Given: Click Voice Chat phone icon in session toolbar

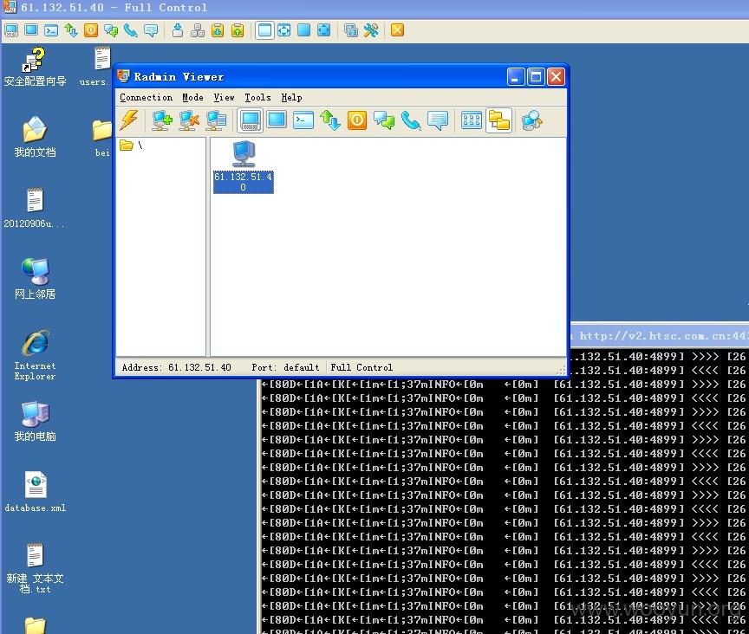Looking at the screenshot, I should [130, 30].
